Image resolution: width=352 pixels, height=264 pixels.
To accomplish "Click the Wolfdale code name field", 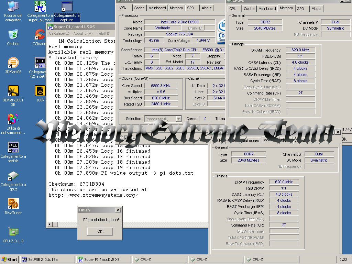I will pos(163,28).
